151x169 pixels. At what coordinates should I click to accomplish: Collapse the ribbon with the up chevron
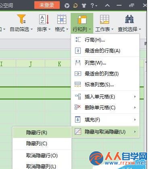pos(107,6)
